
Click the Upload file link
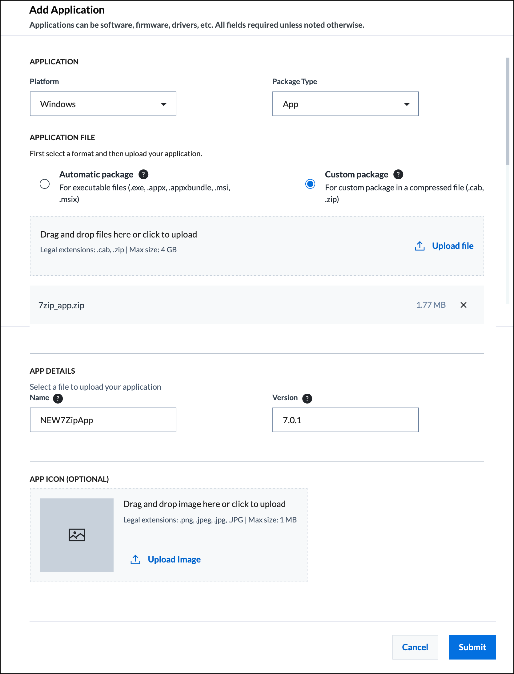453,246
